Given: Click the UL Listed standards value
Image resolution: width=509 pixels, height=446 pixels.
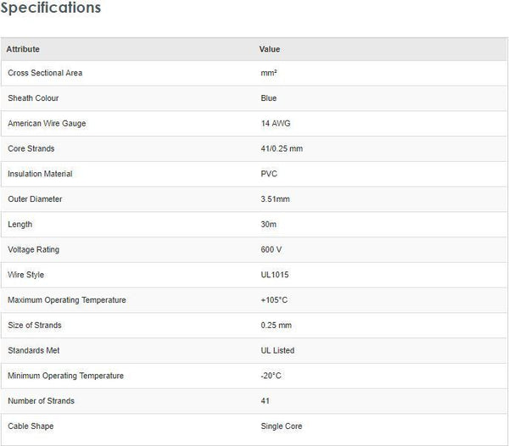Looking at the screenshot, I should click(277, 350).
